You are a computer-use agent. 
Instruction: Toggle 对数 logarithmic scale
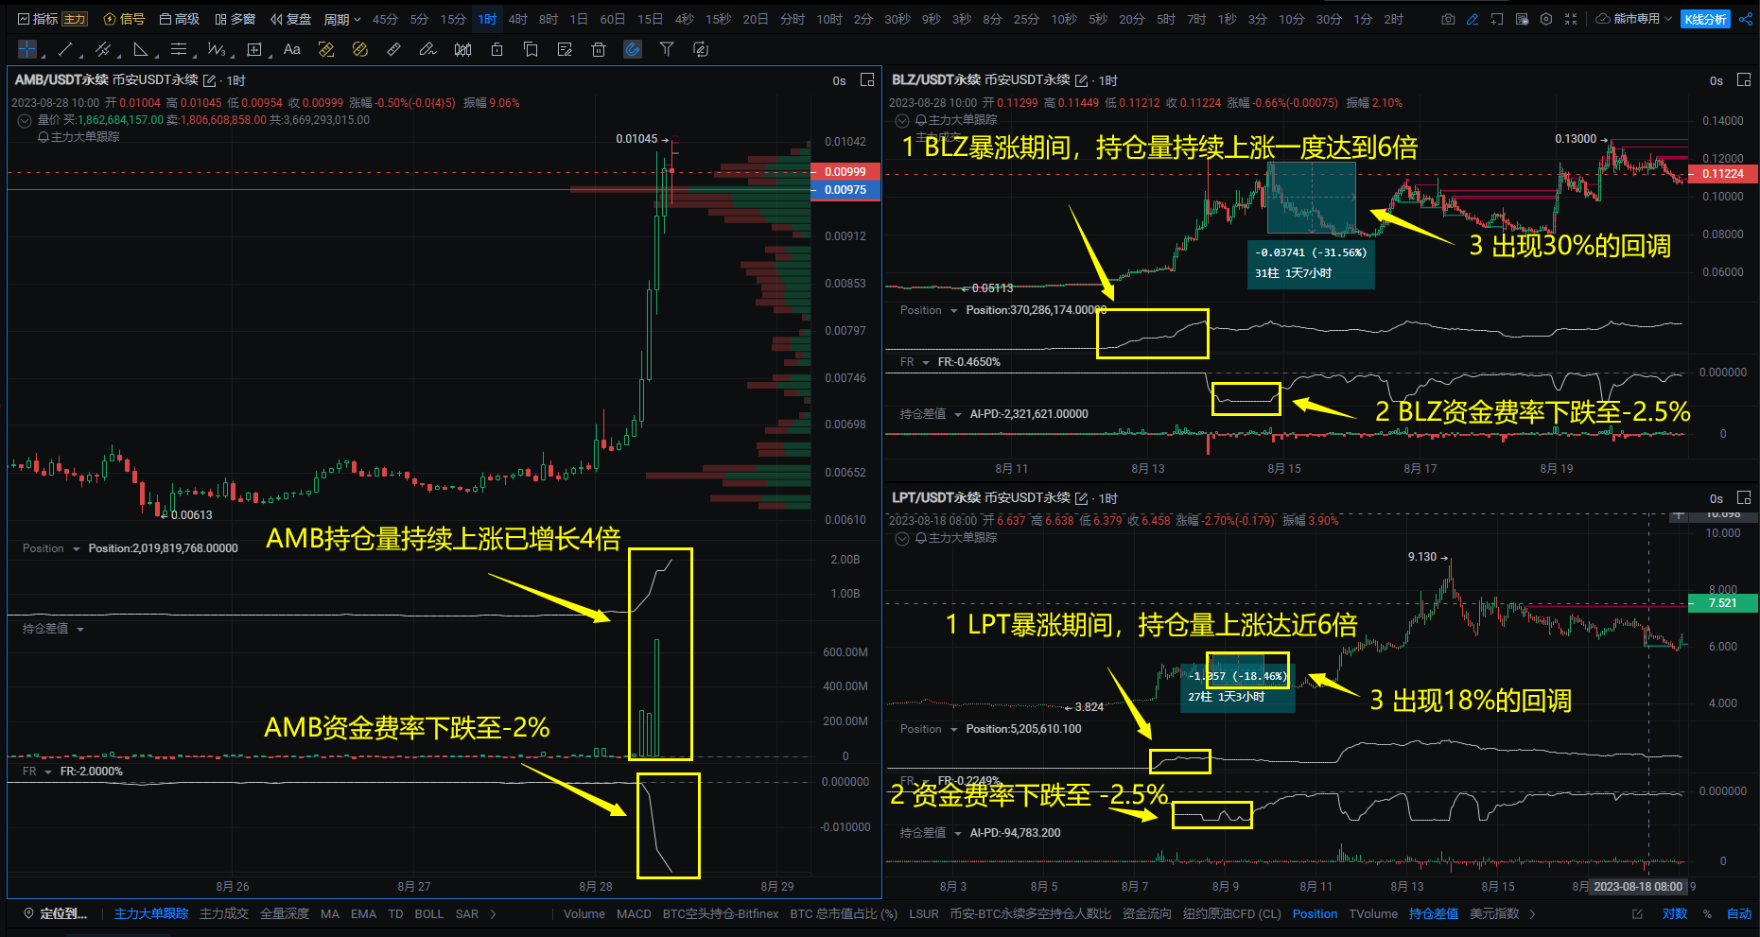pyautogui.click(x=1675, y=913)
